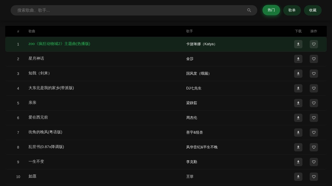332x186 pixels.
Task: Download 亲亲 by 梁静茹
Action: (298, 103)
